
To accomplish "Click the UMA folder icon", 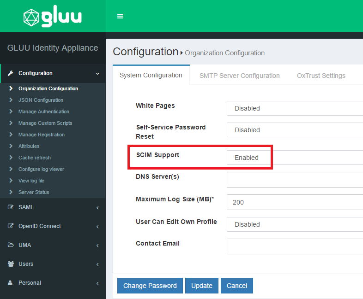I will pos(11,245).
